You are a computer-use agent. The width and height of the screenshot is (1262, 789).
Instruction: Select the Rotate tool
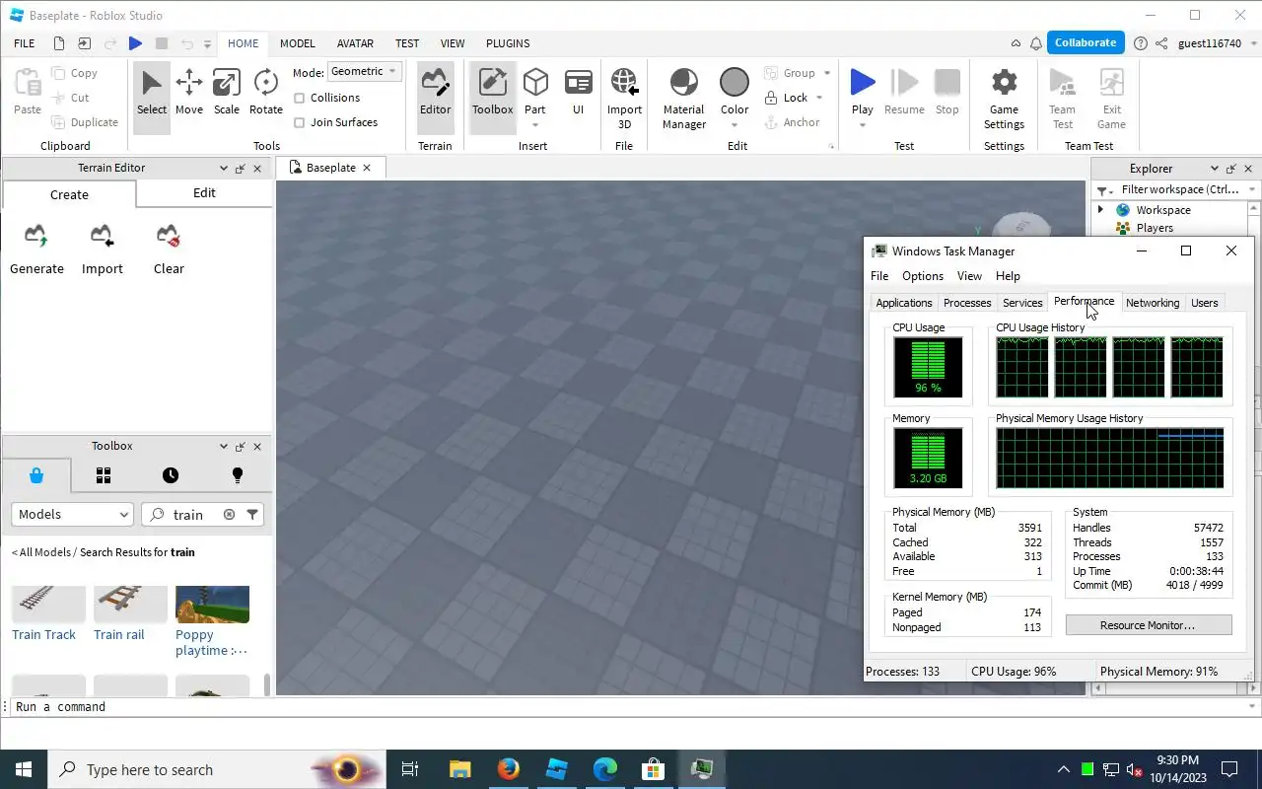click(x=265, y=93)
